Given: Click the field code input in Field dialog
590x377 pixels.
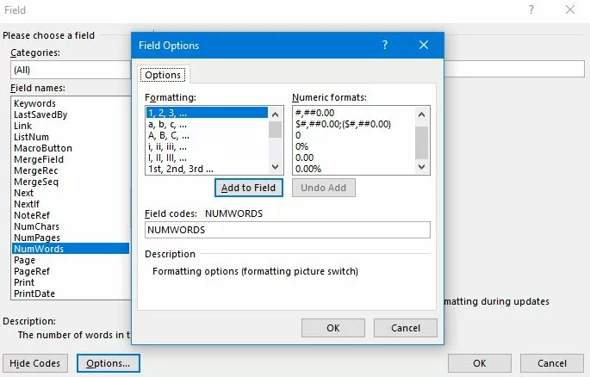Looking at the screenshot, I should coord(514,69).
